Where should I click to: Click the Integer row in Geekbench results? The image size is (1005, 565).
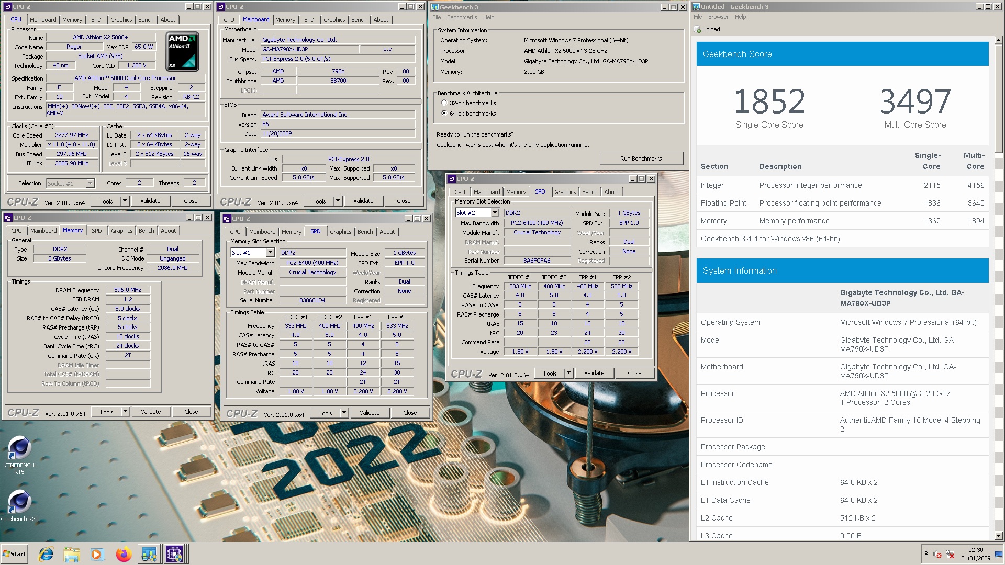[842, 185]
